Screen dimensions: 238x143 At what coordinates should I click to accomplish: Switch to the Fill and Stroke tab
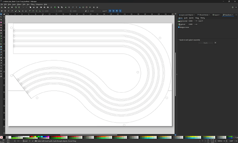click(203, 15)
